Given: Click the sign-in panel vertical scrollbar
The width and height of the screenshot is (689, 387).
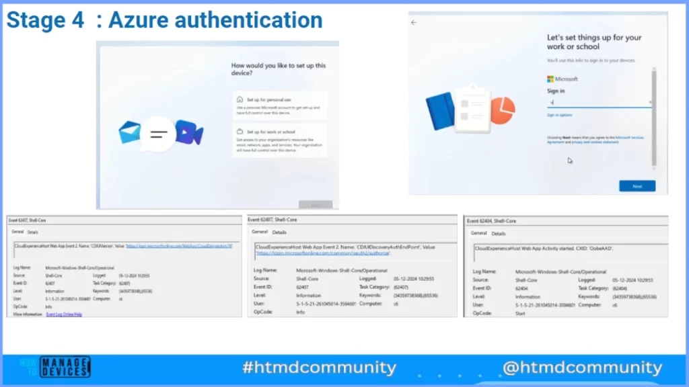Looking at the screenshot, I should 654,118.
